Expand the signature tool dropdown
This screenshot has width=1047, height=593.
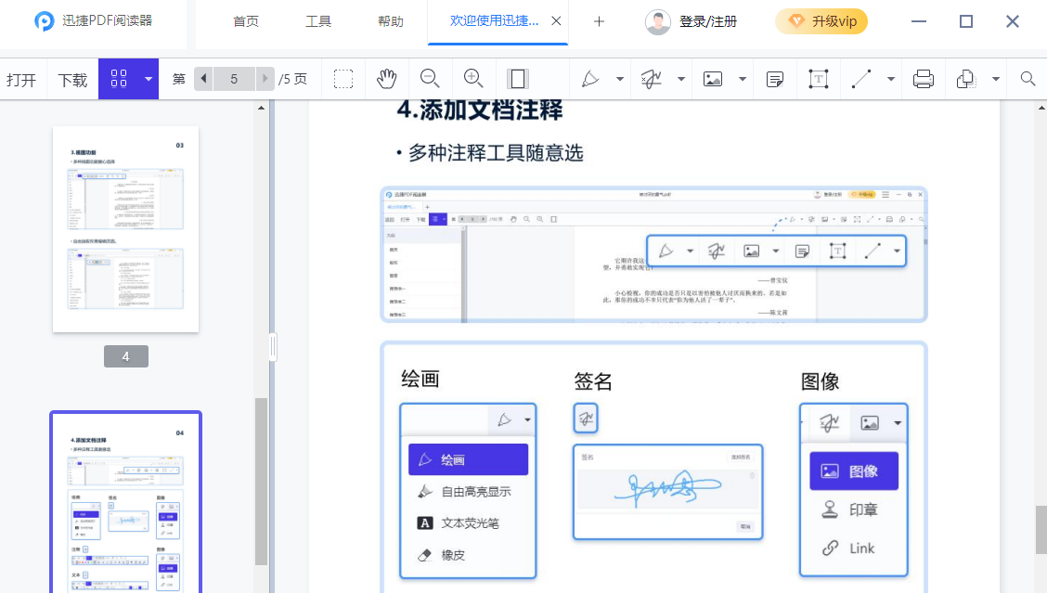681,79
